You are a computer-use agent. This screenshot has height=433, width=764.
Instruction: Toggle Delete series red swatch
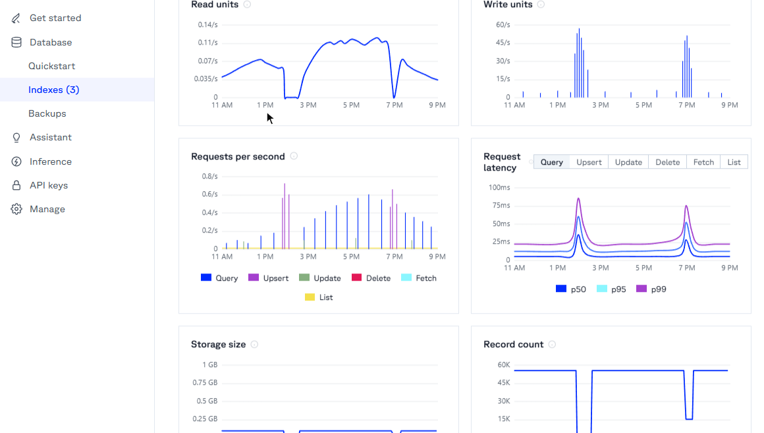coord(357,277)
